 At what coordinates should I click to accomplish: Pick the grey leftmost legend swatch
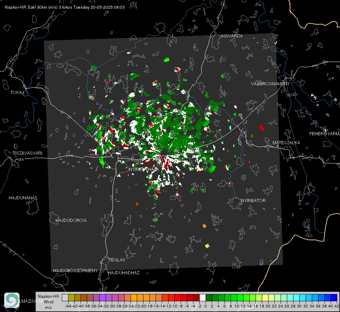point(65,297)
